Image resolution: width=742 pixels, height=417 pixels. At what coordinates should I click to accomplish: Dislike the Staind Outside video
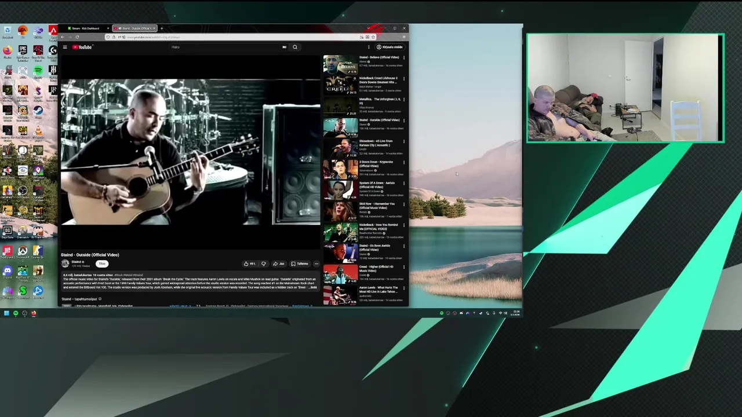click(264, 264)
